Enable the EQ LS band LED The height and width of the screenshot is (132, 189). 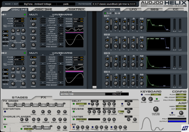(74, 127)
